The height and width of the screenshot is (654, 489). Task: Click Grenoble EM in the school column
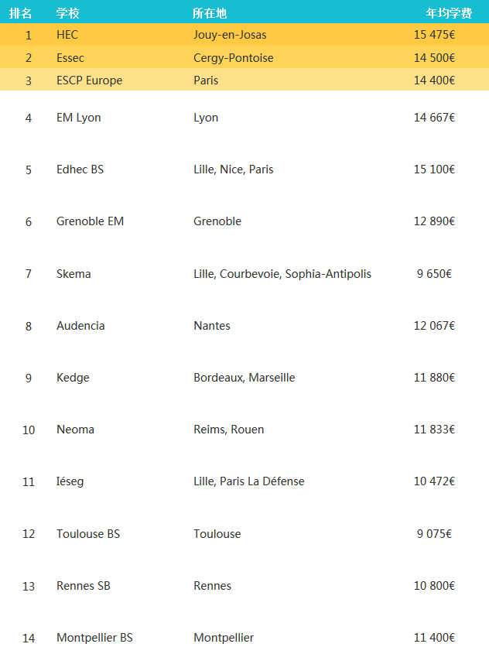pyautogui.click(x=90, y=221)
